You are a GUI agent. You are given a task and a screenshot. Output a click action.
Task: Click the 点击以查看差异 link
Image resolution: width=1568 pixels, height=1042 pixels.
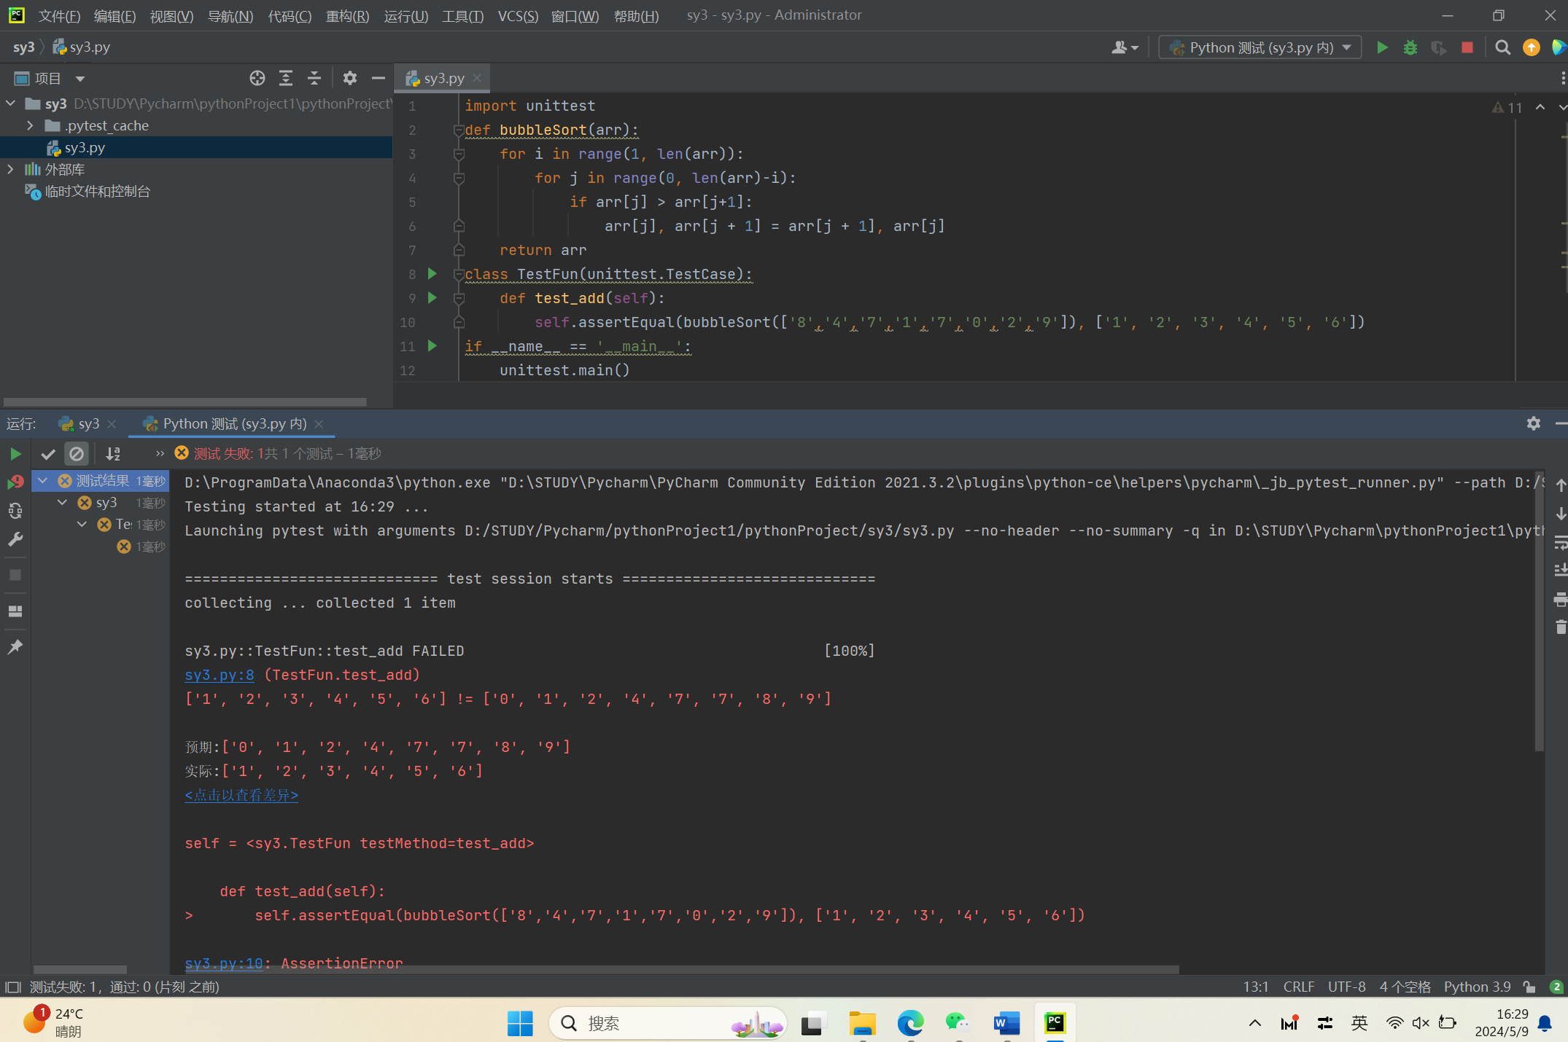pyautogui.click(x=241, y=795)
